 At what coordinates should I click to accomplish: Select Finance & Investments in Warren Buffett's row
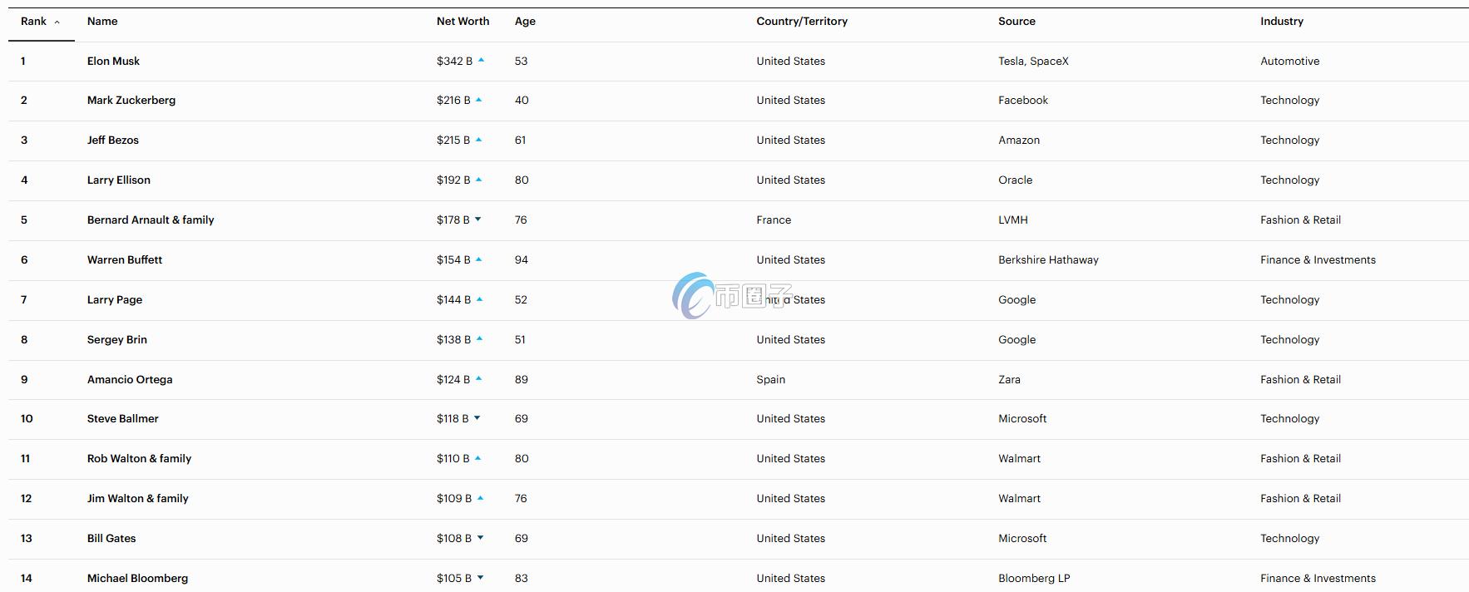coord(1318,260)
